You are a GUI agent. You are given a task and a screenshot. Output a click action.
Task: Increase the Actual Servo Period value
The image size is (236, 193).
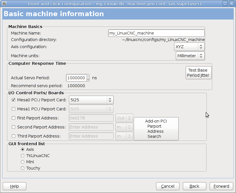[88, 76]
